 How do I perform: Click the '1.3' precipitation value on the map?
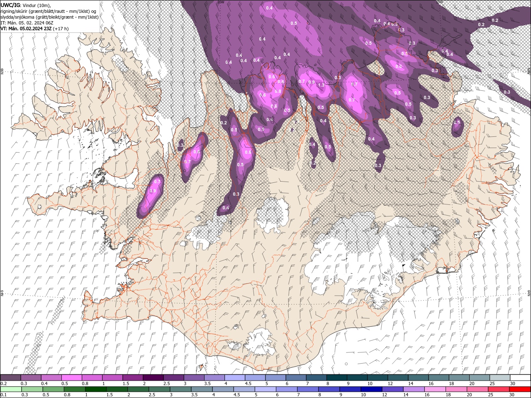pos(321,85)
